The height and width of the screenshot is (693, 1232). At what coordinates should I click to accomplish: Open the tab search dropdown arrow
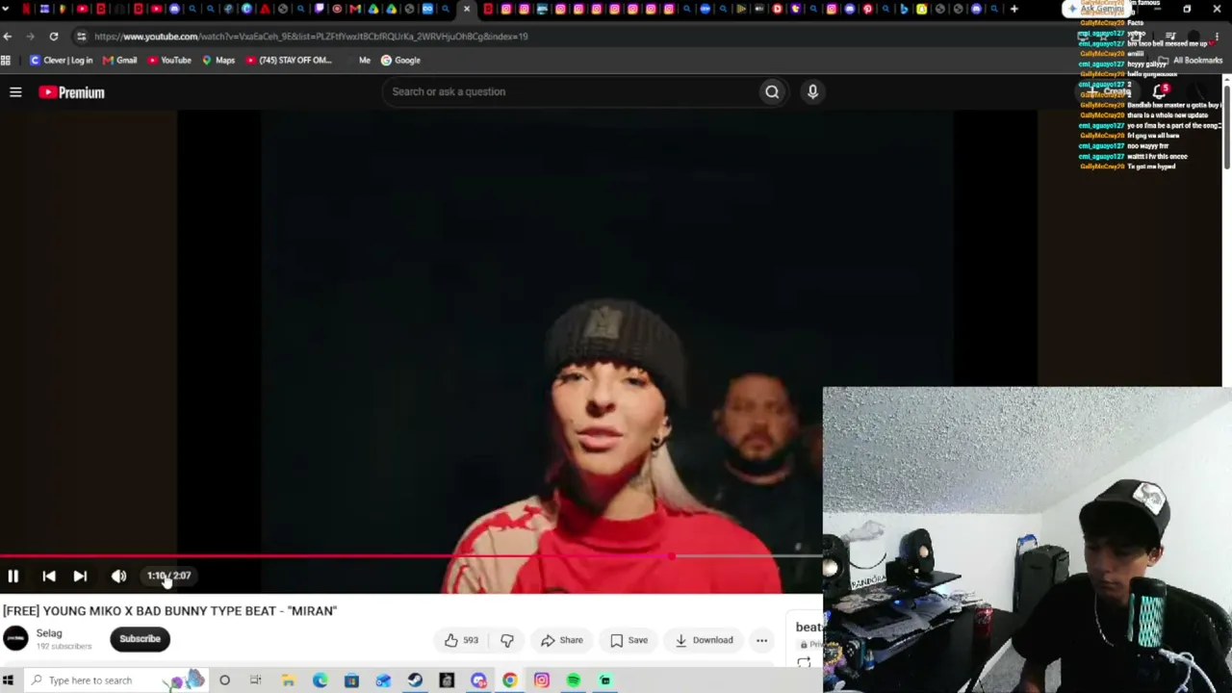(x=7, y=9)
